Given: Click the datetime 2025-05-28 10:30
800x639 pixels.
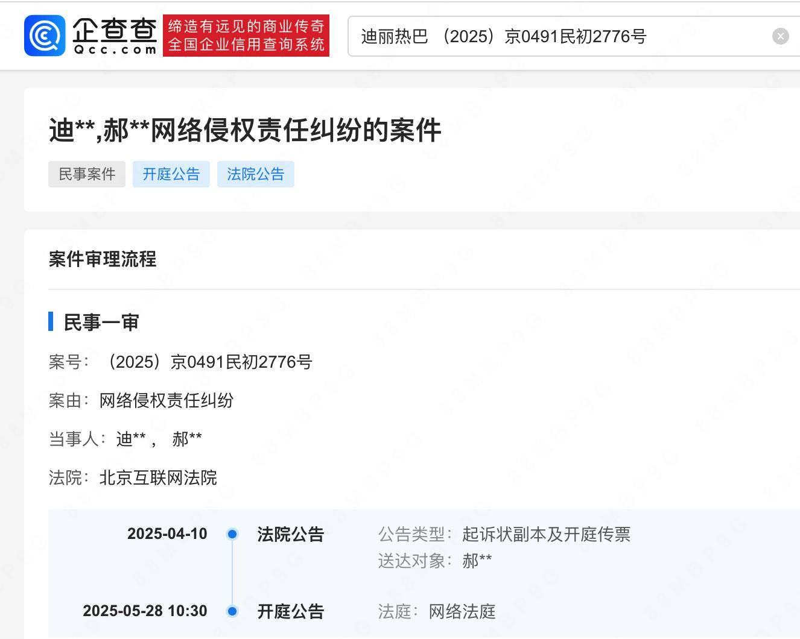Looking at the screenshot, I should coord(145,611).
